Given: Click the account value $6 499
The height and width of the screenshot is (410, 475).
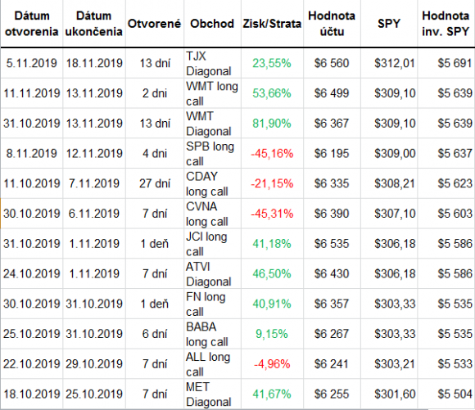Looking at the screenshot, I should [332, 93].
